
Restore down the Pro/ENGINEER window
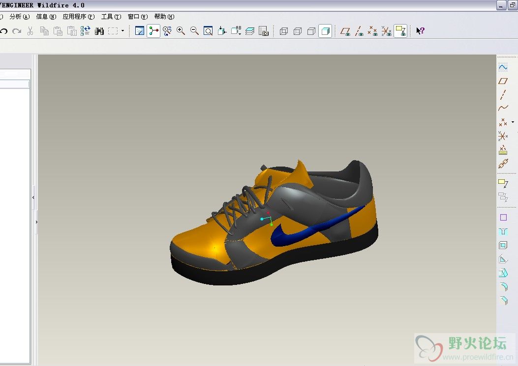(512, 5)
